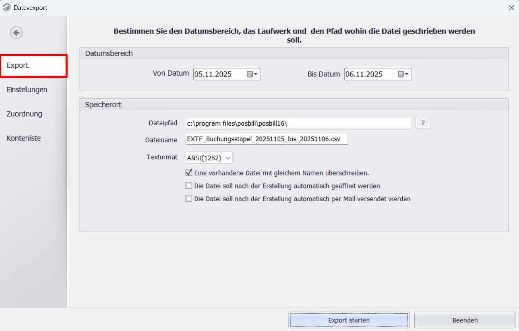Go back using the round arrow icon
The image size is (519, 331).
coord(17,33)
